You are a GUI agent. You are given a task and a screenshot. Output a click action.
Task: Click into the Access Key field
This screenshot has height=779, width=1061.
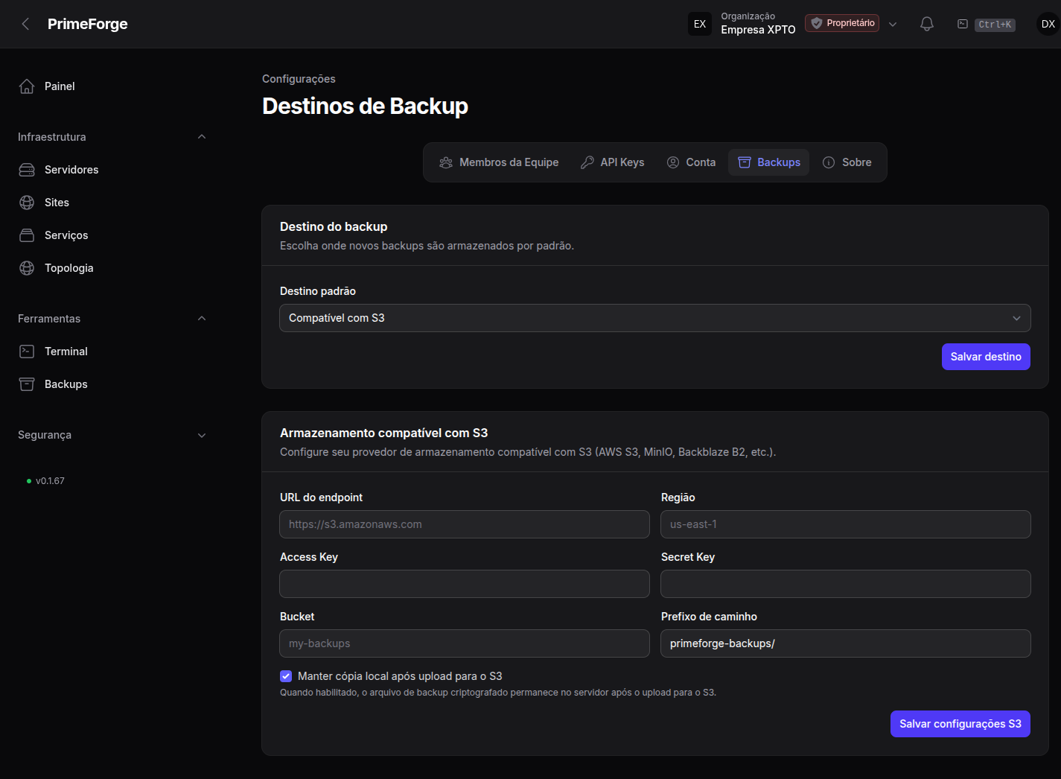tap(465, 584)
